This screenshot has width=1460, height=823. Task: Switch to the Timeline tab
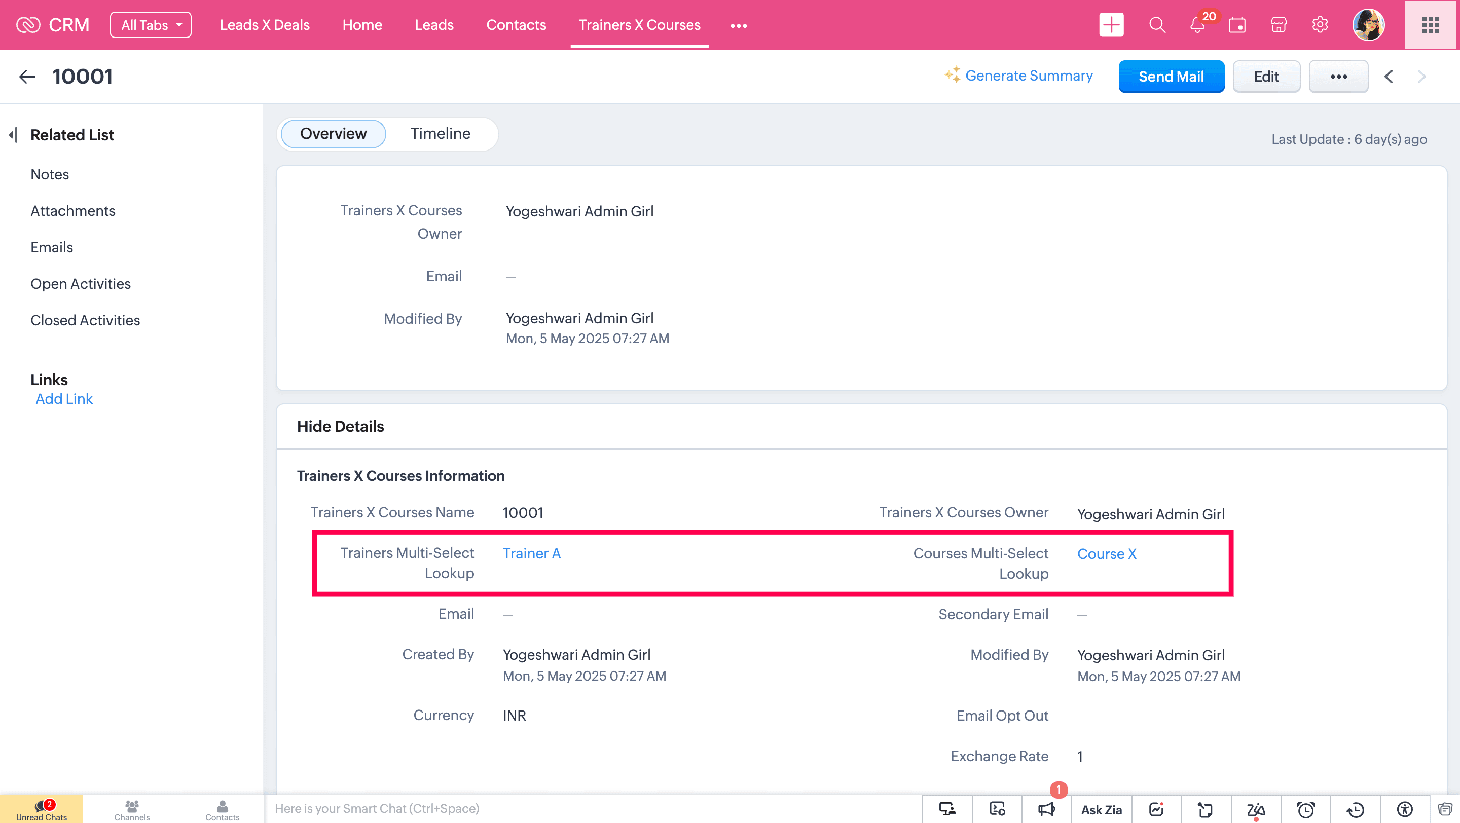click(441, 134)
